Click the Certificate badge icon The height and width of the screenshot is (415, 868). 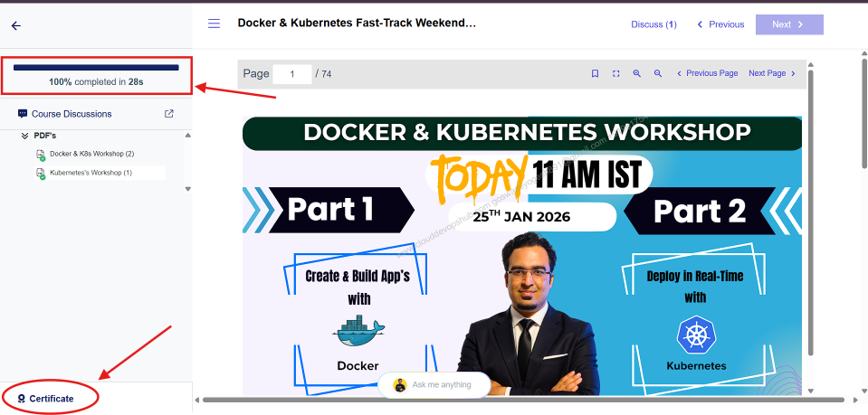[x=22, y=399]
